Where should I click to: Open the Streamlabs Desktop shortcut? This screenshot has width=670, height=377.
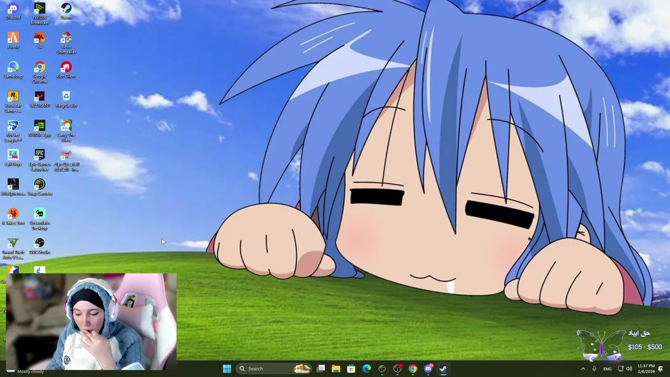(40, 219)
